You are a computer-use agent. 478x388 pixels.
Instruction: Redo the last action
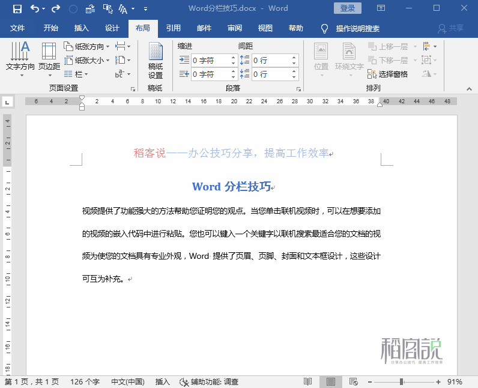(x=55, y=8)
